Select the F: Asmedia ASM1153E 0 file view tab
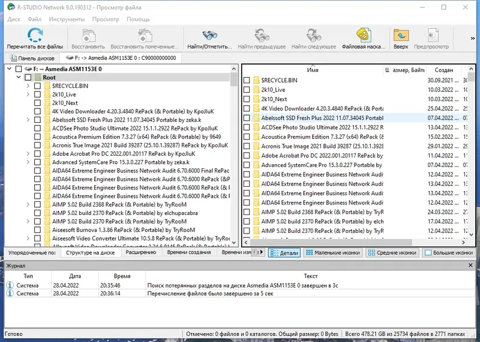The image size is (480, 342). (121, 57)
